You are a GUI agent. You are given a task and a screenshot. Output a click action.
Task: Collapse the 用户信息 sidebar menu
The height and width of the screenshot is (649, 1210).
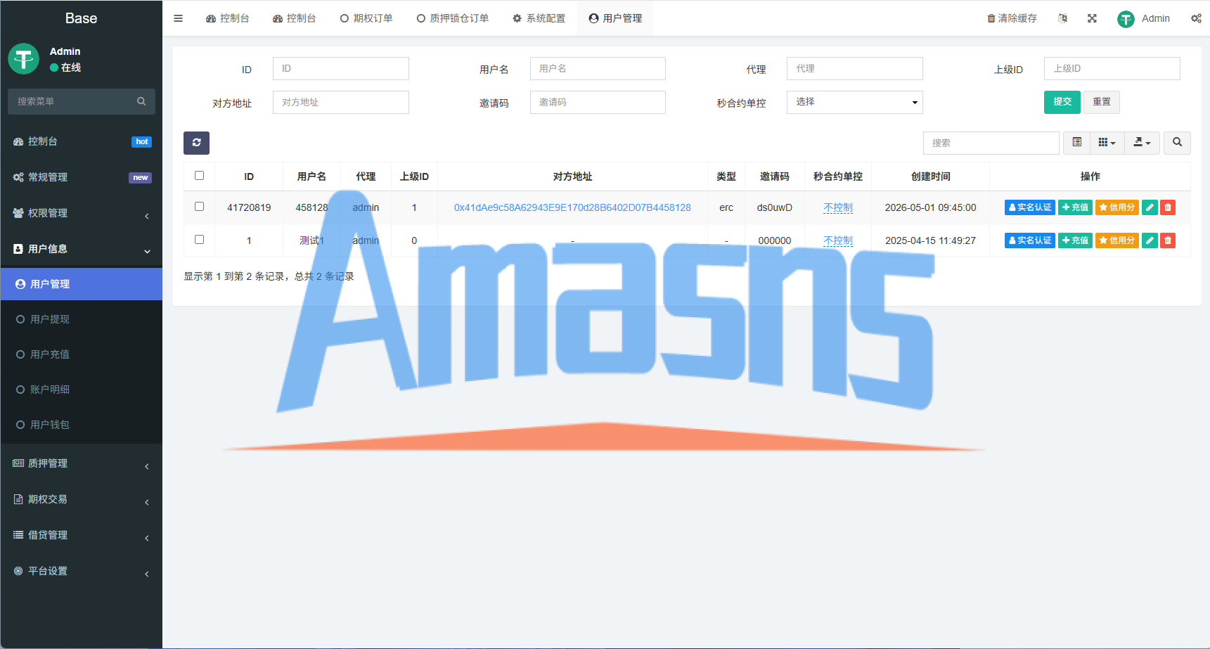pyautogui.click(x=82, y=249)
